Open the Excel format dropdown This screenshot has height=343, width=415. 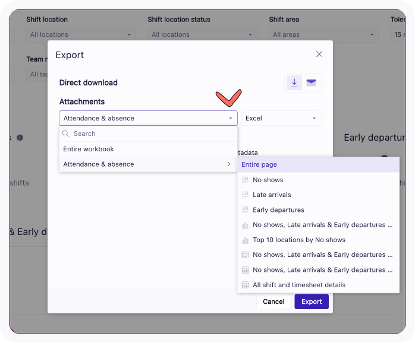click(281, 118)
